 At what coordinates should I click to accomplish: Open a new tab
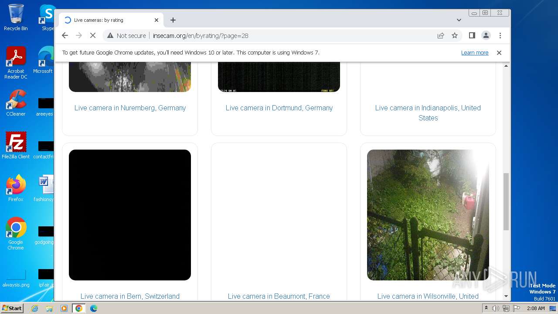pyautogui.click(x=173, y=20)
